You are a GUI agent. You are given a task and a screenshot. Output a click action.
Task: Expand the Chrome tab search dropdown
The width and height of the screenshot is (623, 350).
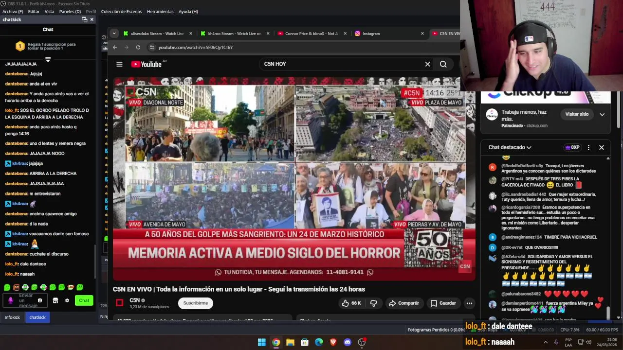coord(114,34)
